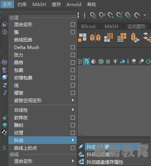The height and width of the screenshot is (166, 151).
Task: Open options box for 褶皱
Action: [73, 93]
